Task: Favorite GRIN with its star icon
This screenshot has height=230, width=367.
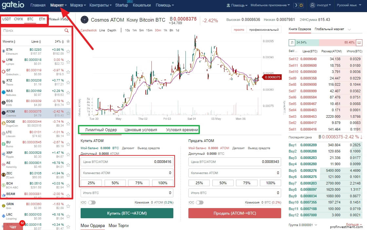Action: [68, 206]
